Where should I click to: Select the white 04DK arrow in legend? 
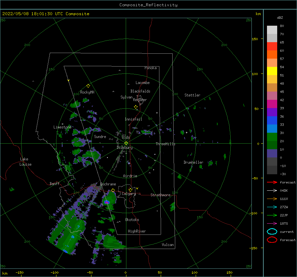click(272, 191)
